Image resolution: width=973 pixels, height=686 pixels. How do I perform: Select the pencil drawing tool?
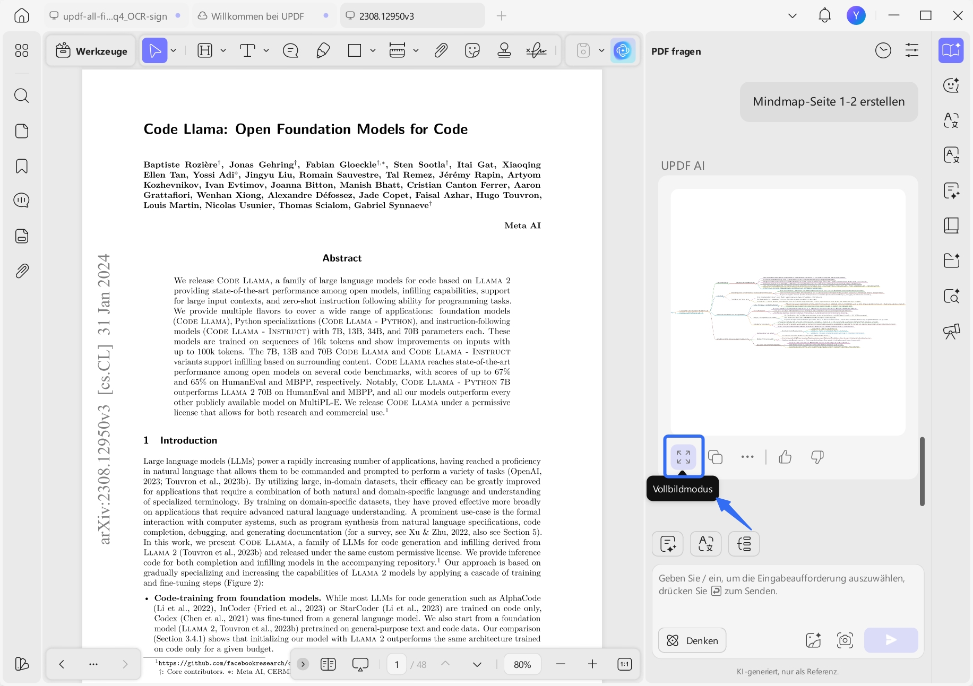click(x=323, y=51)
